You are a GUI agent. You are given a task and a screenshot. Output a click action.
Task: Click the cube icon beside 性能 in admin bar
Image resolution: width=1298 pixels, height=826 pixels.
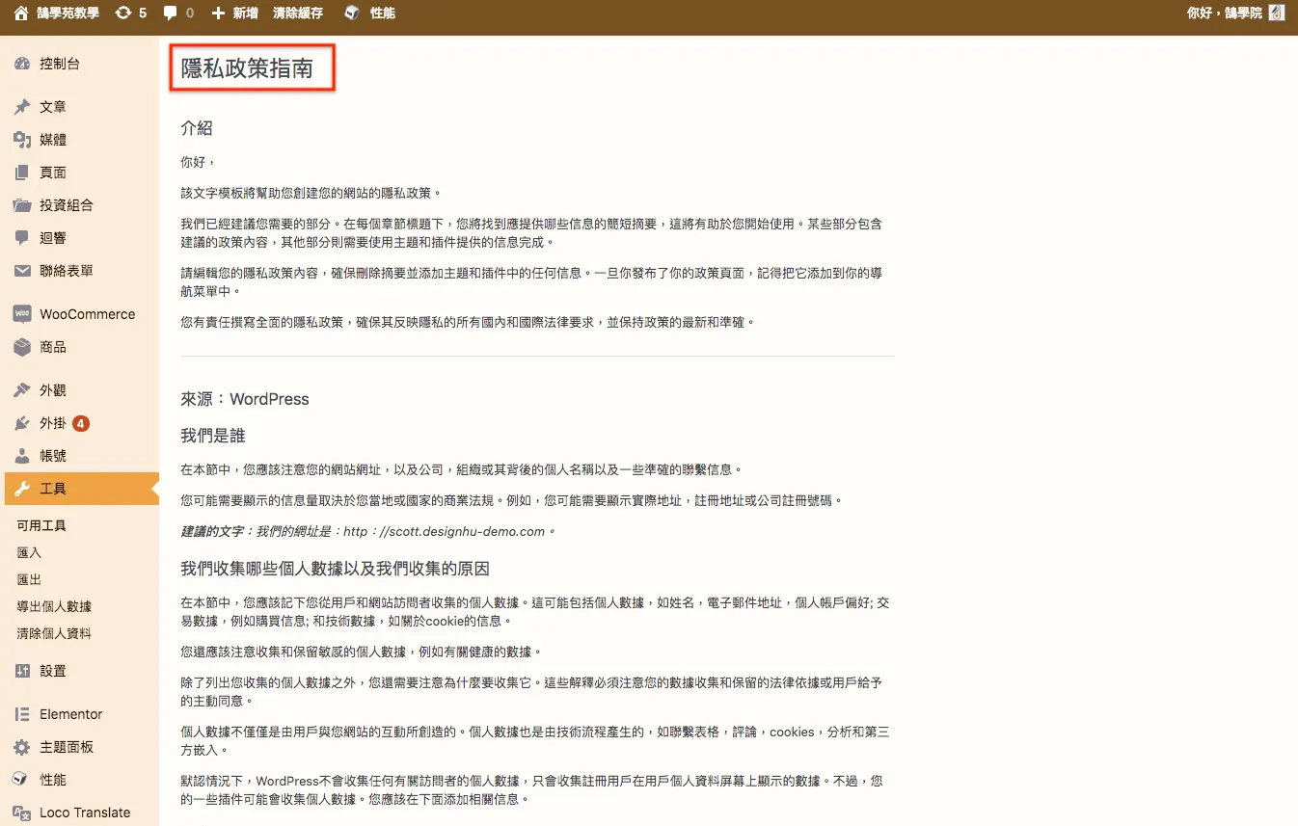pos(353,13)
